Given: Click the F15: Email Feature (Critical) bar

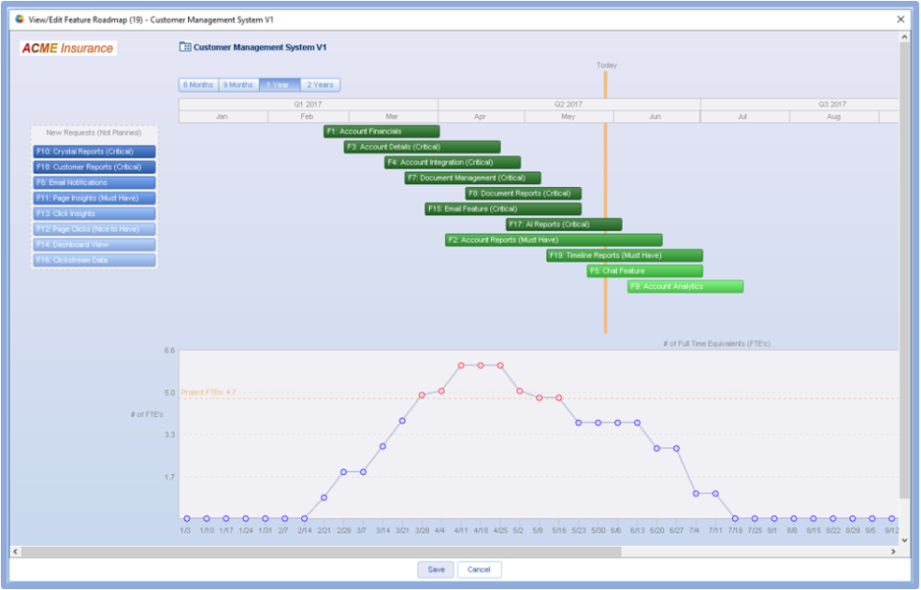Looking at the screenshot, I should click(x=504, y=208).
